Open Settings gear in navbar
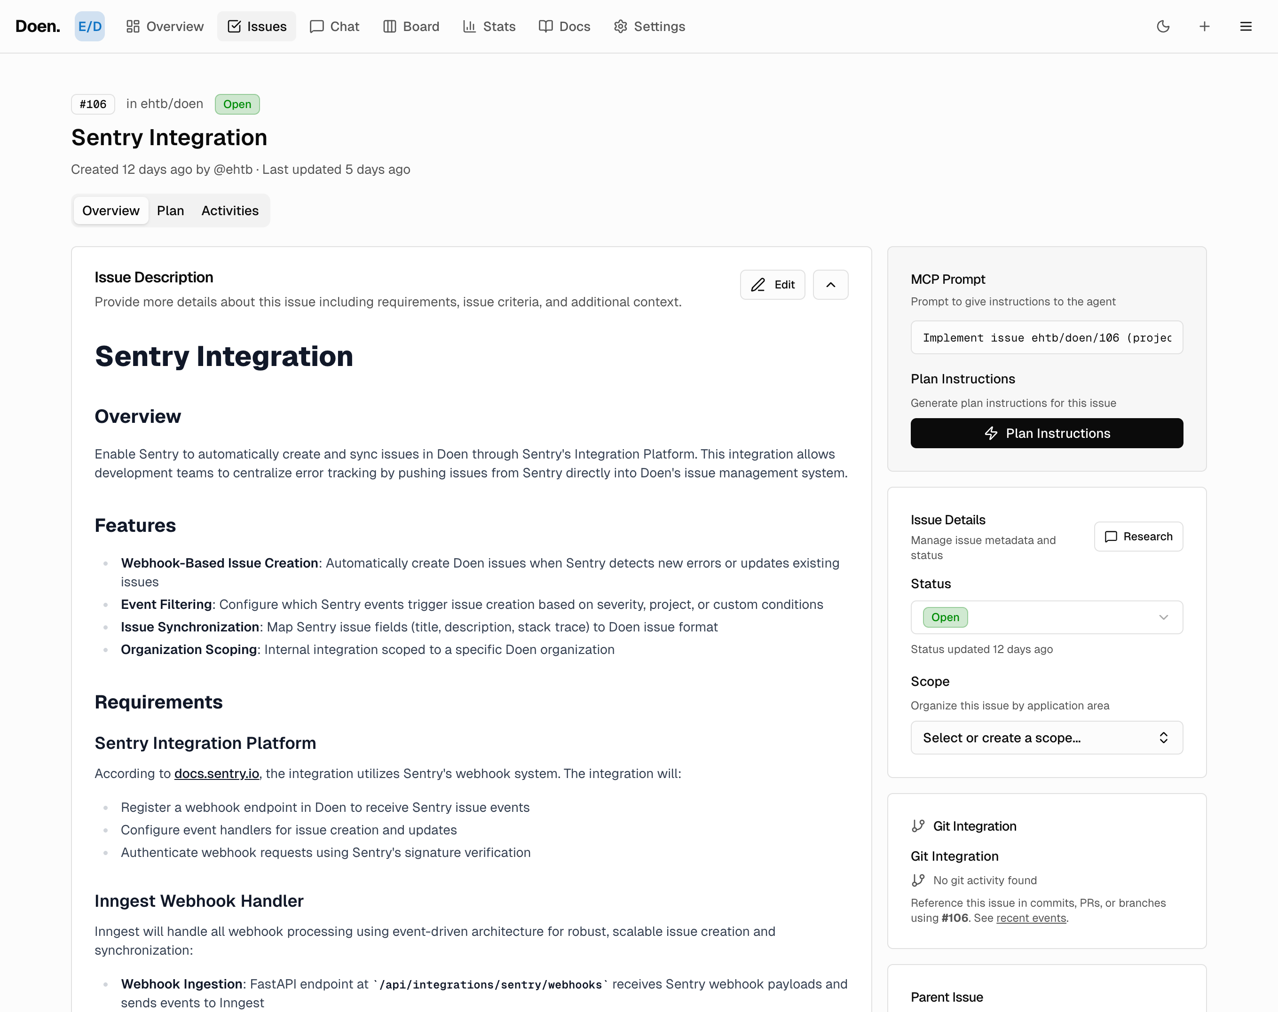1278x1012 pixels. pyautogui.click(x=649, y=27)
